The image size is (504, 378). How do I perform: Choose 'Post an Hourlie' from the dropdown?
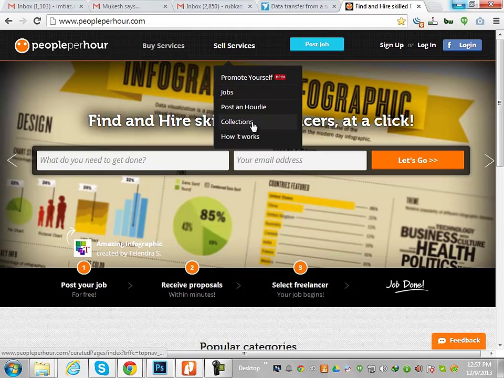243,107
